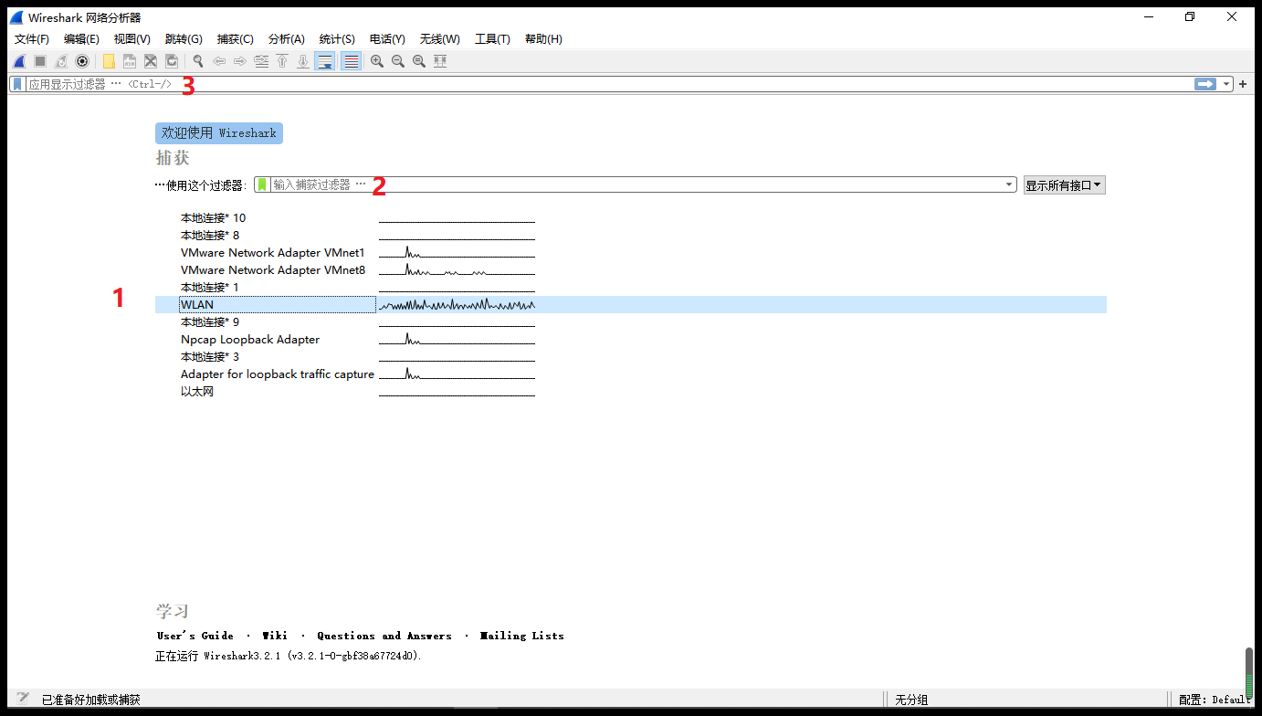The image size is (1262, 716).
Task: Click the reload capture file icon
Action: tap(172, 61)
